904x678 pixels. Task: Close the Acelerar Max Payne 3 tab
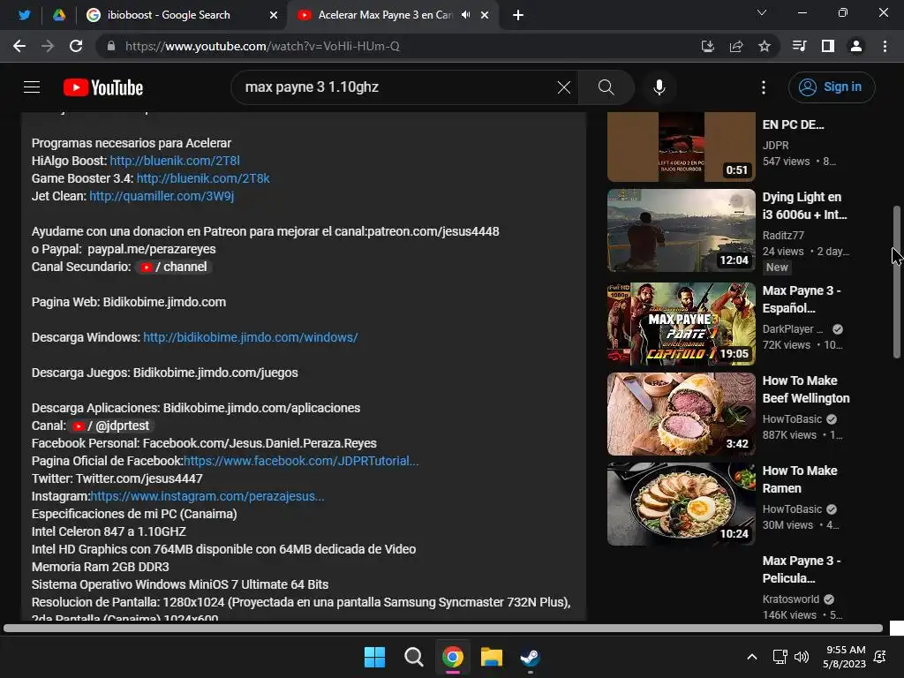point(485,15)
